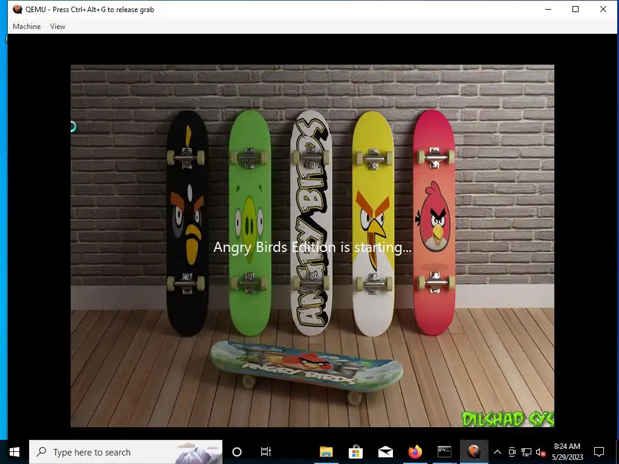Close the QEMU window

pos(603,9)
